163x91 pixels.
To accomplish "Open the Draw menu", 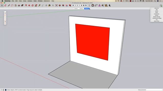I will point(25,1).
